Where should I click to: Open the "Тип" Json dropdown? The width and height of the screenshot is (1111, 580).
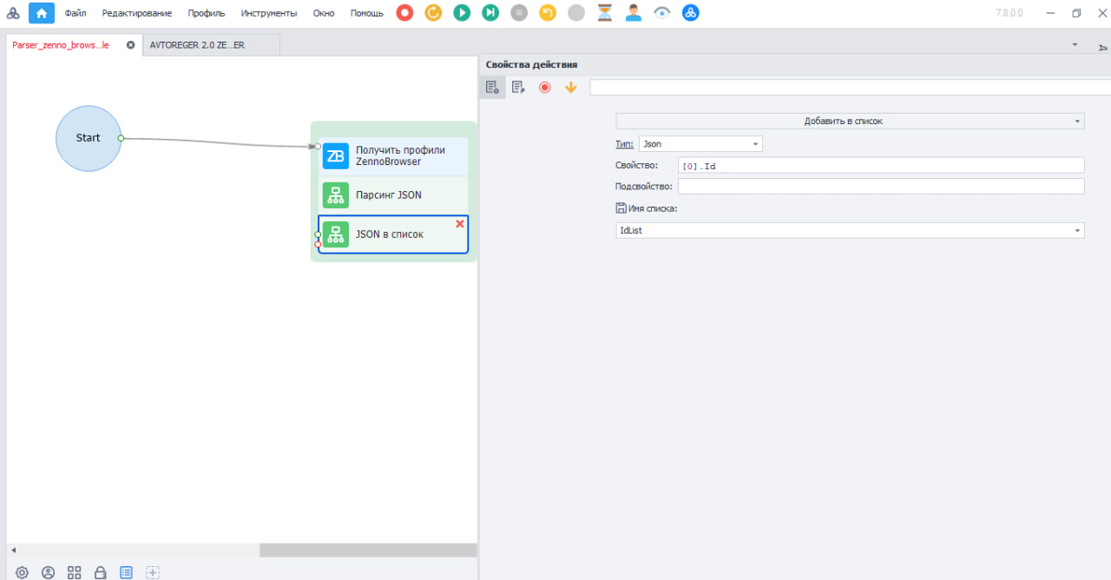700,144
